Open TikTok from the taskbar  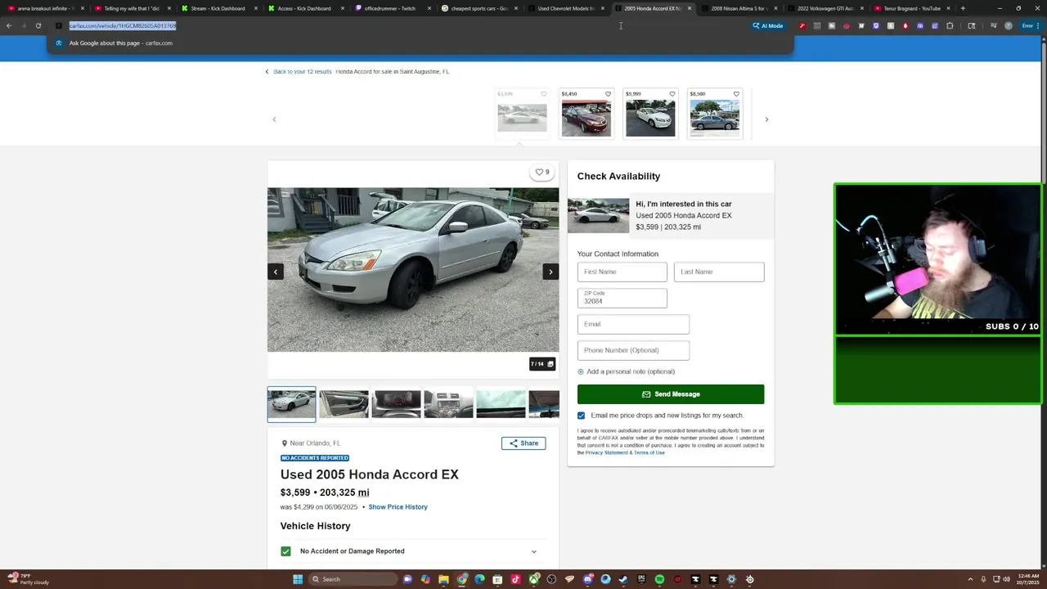point(515,579)
